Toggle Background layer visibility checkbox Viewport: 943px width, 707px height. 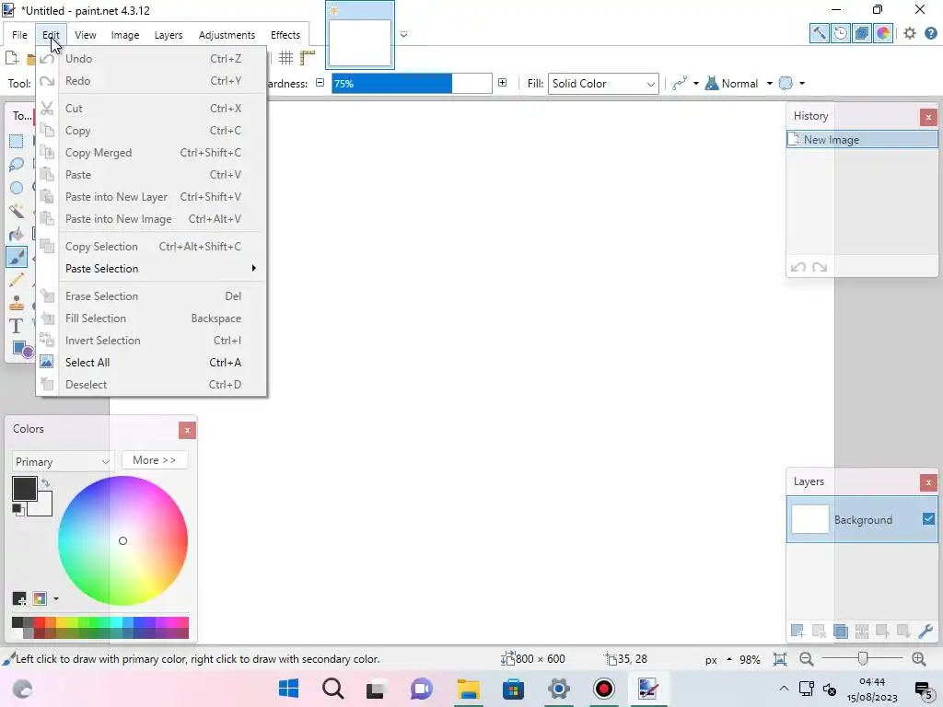coord(928,519)
